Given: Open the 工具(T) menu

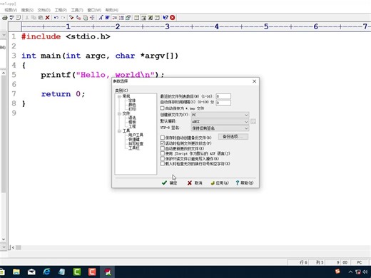Looking at the screenshot, I should pos(77,10).
